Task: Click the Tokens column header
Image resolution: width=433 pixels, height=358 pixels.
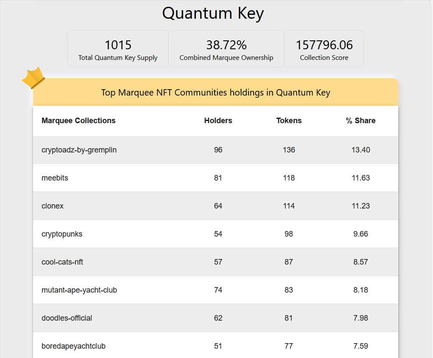Action: [289, 121]
